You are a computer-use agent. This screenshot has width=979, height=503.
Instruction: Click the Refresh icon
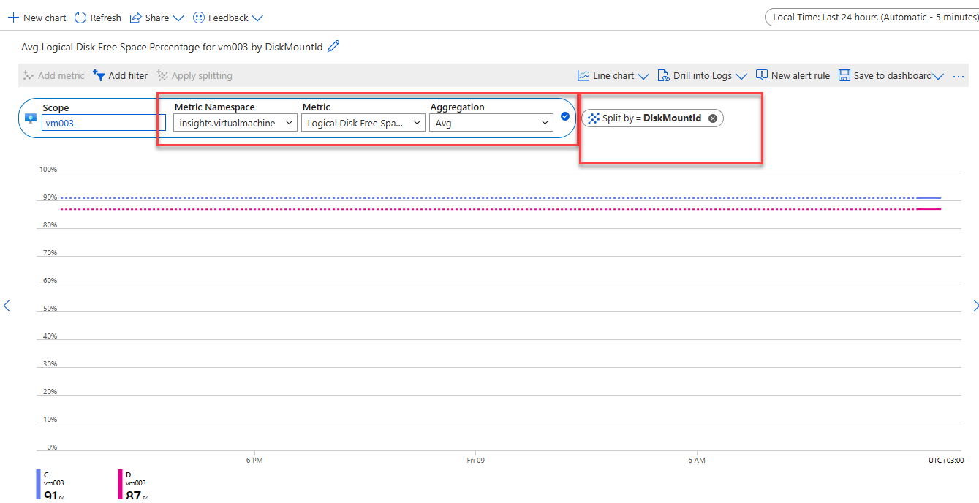(x=80, y=17)
